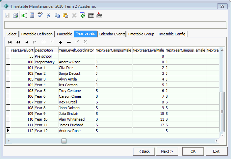Click the Exit button
The width and height of the screenshot is (231, 159).
(x=216, y=151)
